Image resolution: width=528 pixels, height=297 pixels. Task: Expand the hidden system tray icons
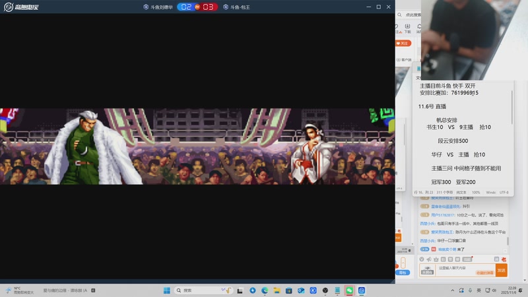(x=453, y=290)
